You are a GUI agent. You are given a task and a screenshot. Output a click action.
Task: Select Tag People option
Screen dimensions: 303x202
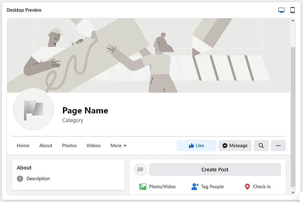[207, 187]
